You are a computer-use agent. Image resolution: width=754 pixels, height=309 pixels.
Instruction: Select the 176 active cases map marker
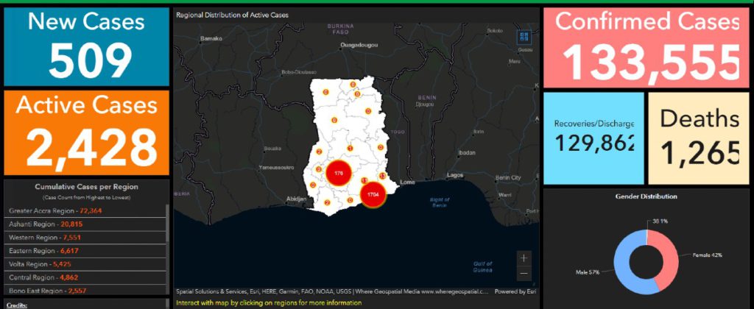[x=339, y=174]
